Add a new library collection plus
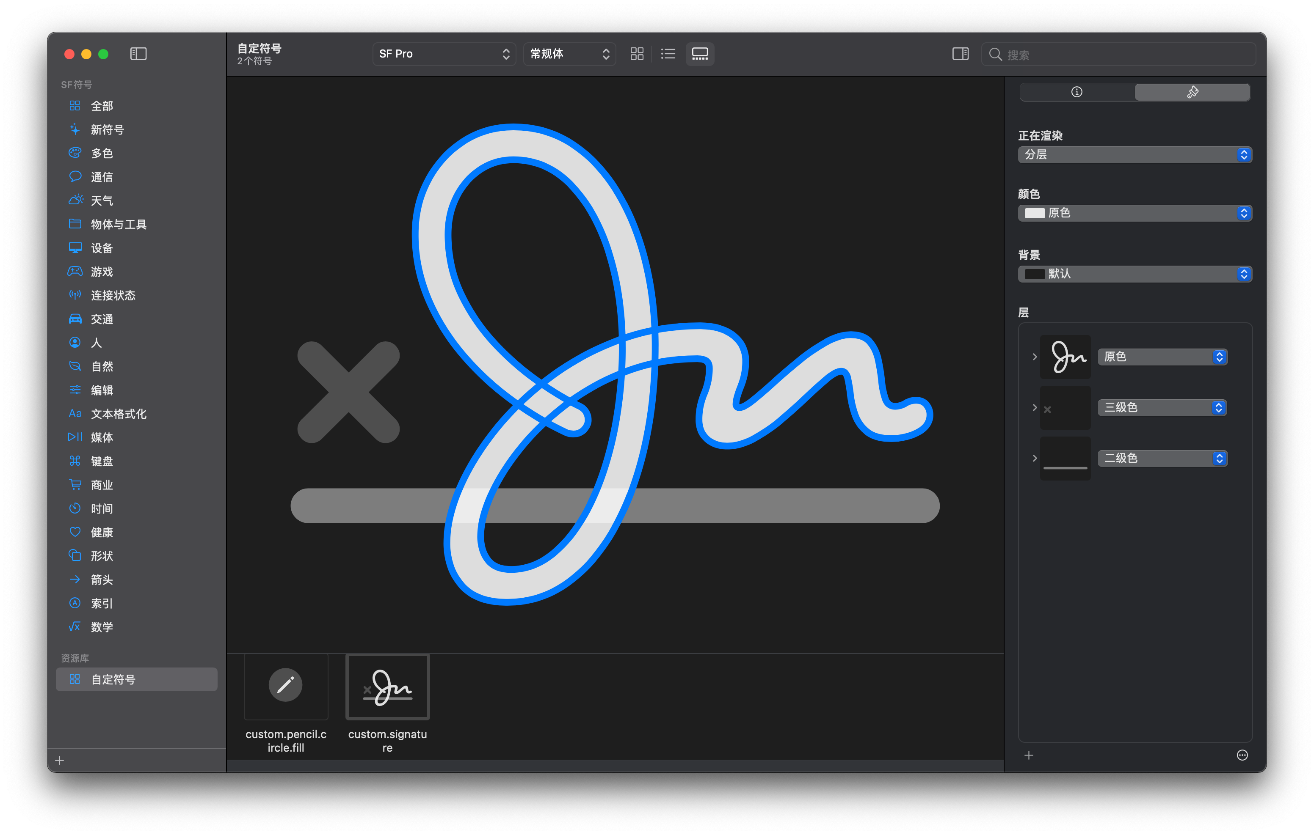The height and width of the screenshot is (835, 1314). pos(60,760)
